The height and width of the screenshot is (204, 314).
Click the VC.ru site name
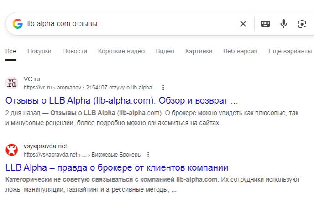point(31,79)
